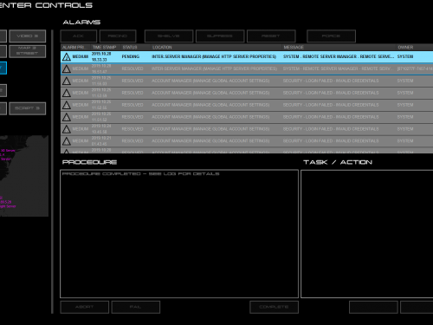The height and width of the screenshot is (325, 433).
Task: Click the first blank button under Task / Action
Action: [x=373, y=307]
